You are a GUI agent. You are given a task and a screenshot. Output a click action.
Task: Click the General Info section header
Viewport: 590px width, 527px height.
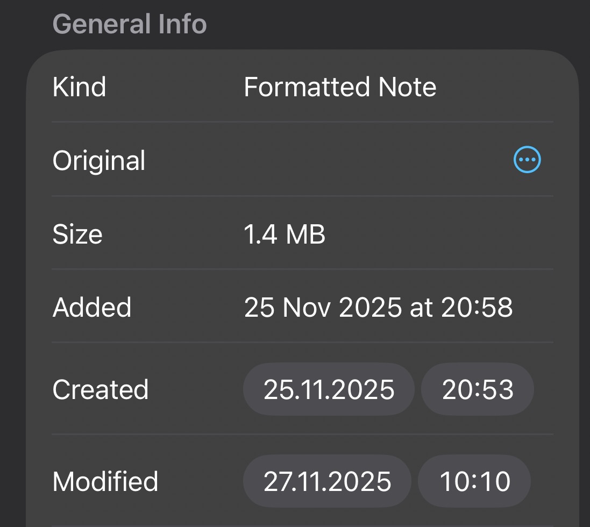coord(130,24)
